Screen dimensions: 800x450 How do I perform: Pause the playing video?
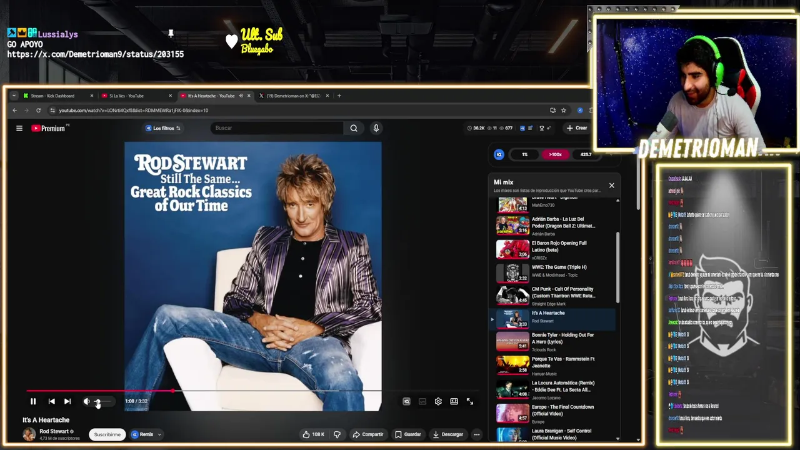click(x=33, y=401)
